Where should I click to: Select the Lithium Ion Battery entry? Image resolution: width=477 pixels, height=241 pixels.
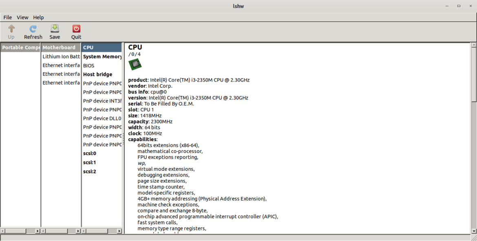[x=61, y=56]
